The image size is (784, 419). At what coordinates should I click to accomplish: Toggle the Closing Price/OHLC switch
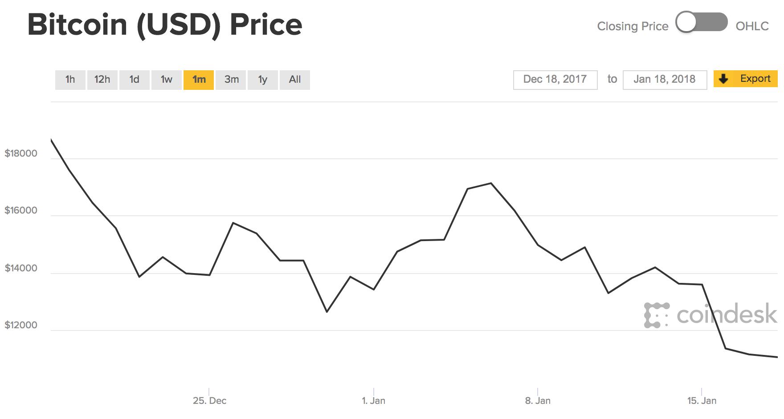(x=701, y=22)
